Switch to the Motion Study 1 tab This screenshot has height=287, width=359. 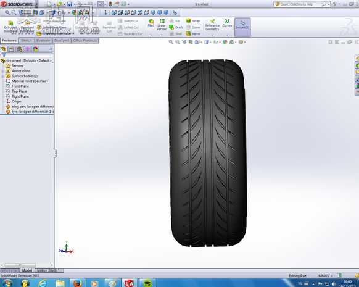[49, 270]
